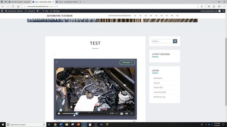Open the Windows Start menu
Viewport: 227px width, 127px height.
(x=3, y=125)
